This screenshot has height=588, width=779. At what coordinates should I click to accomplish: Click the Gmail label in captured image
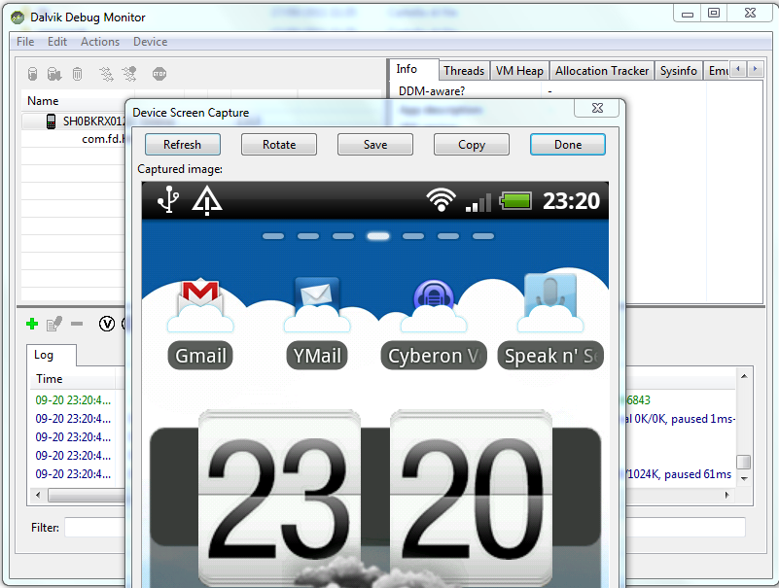tap(200, 356)
